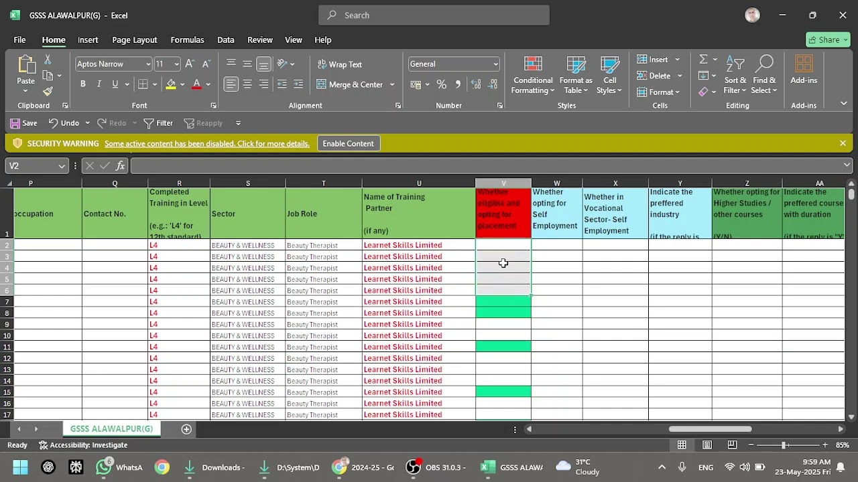Click Merge & Center
Image resolution: width=858 pixels, height=482 pixels.
click(350, 84)
